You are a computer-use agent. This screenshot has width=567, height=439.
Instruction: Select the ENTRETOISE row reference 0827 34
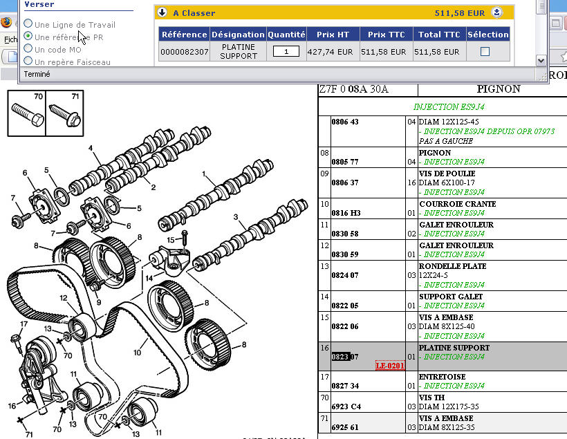pos(346,386)
